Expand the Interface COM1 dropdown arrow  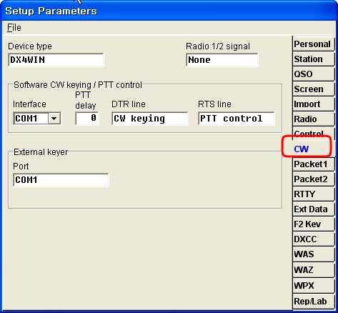54,119
